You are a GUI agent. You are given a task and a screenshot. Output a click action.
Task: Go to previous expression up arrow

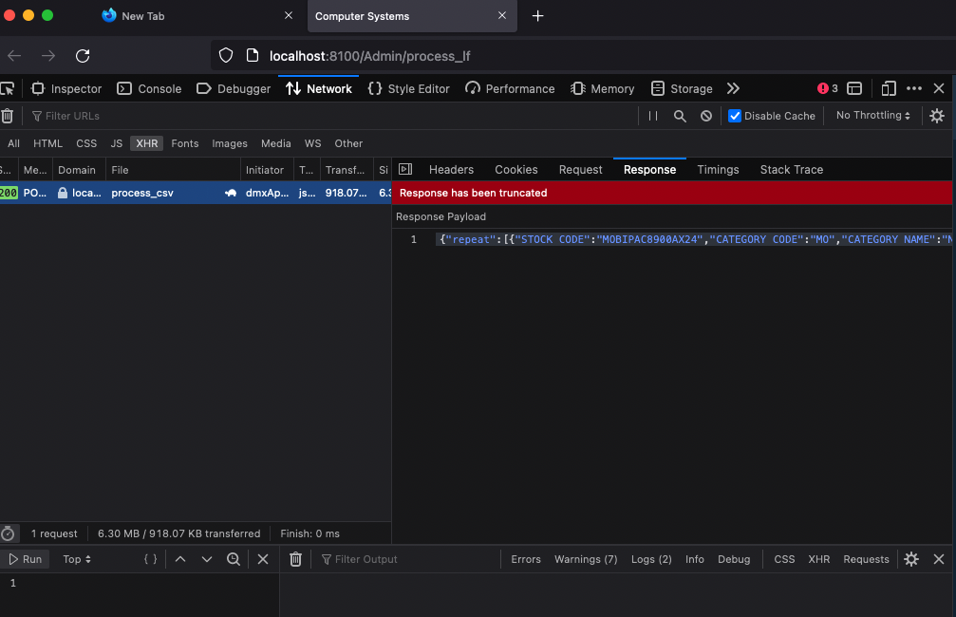click(179, 559)
